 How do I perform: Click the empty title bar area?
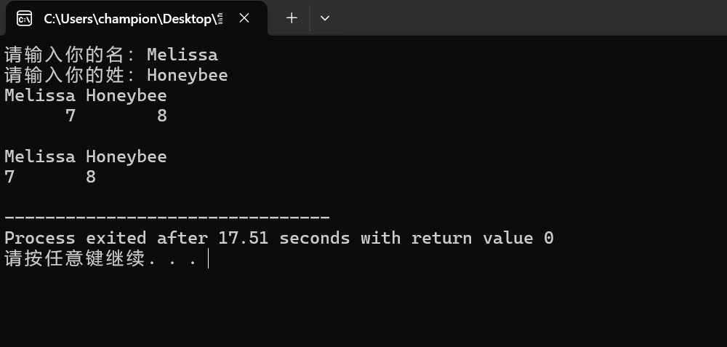(533, 17)
